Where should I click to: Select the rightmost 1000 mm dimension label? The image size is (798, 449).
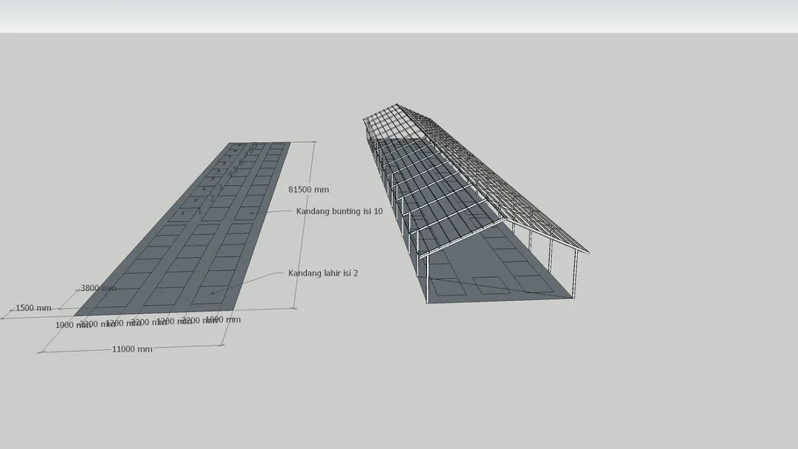[x=223, y=319]
